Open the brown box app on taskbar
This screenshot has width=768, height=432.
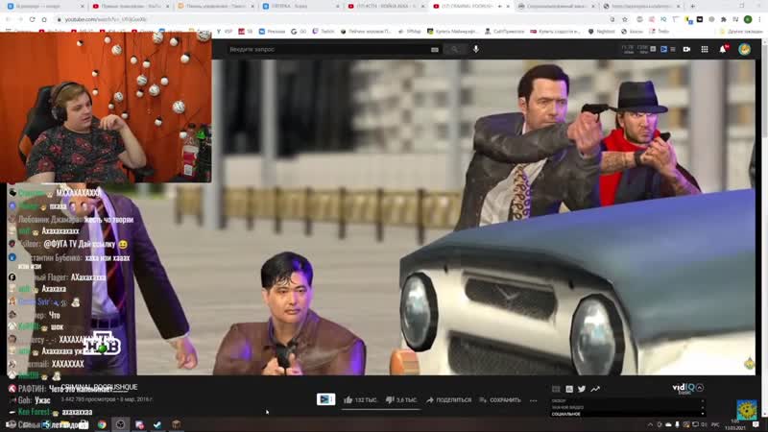176,424
